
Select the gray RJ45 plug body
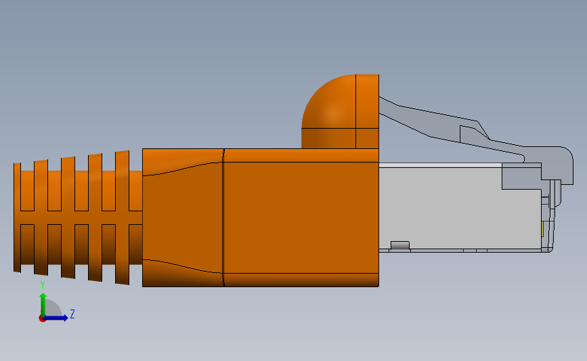(x=459, y=207)
